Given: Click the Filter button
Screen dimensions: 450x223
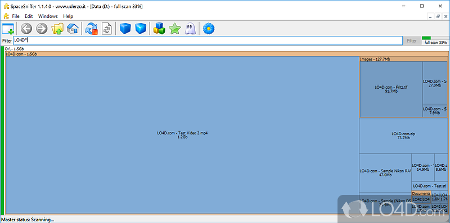Looking at the screenshot, I should (412, 40).
